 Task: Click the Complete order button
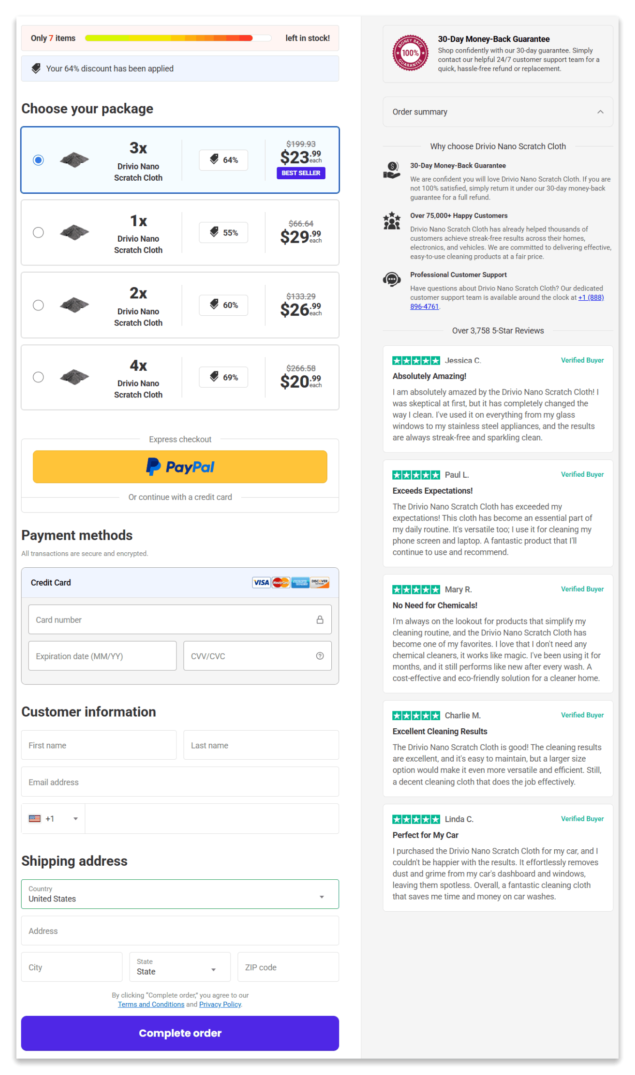pos(180,1033)
